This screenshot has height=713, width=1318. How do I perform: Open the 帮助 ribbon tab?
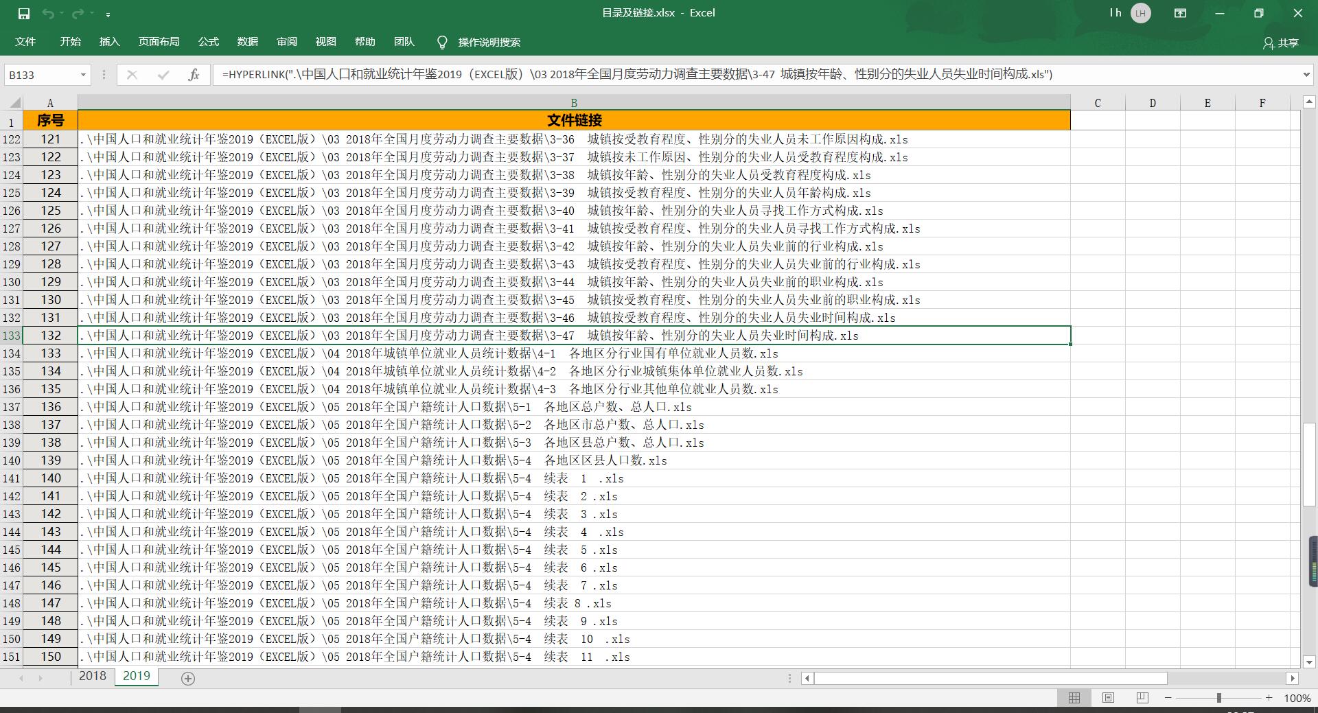point(365,42)
